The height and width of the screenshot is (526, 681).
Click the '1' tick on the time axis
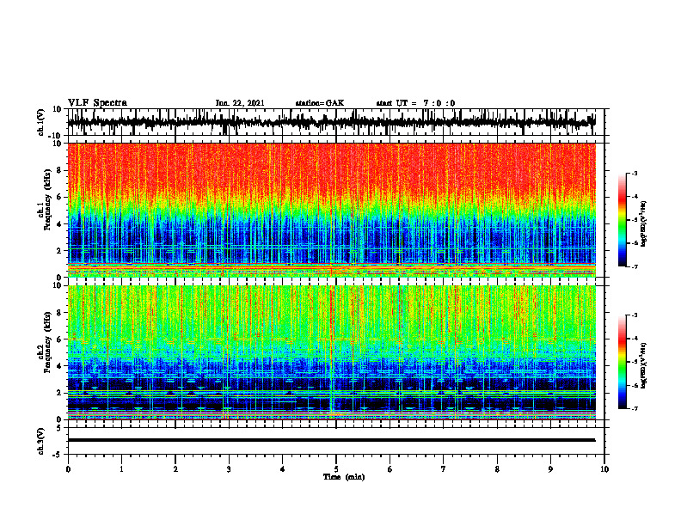121,469
